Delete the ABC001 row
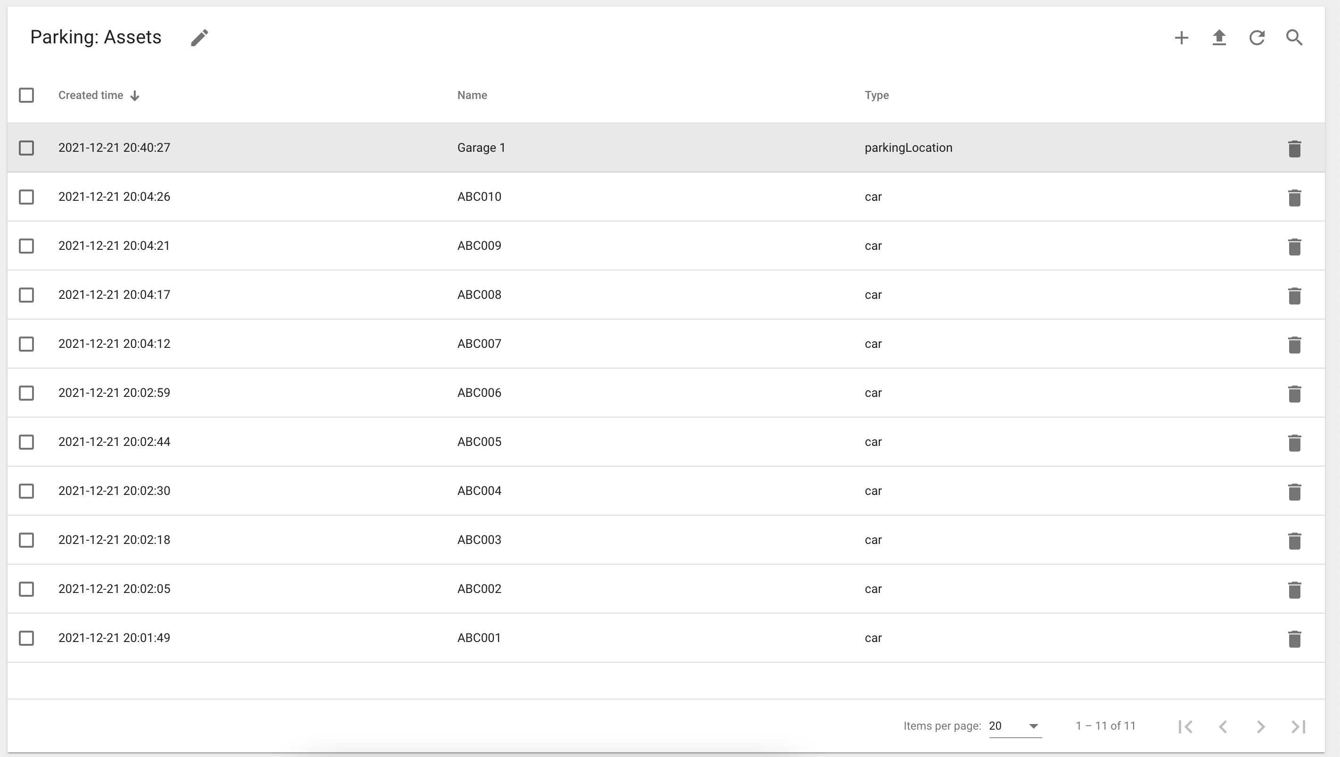This screenshot has height=757, width=1340. point(1294,638)
